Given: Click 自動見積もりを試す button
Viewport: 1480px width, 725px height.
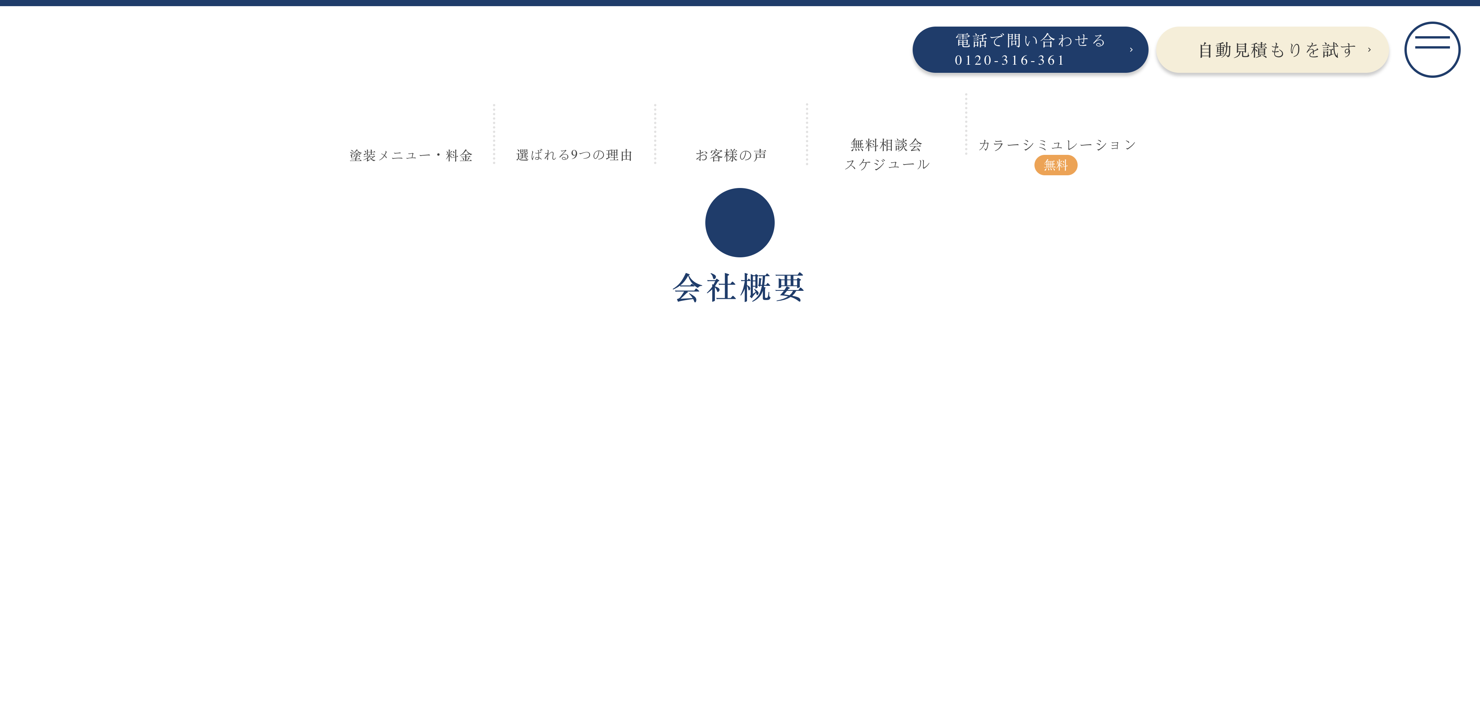Looking at the screenshot, I should (x=1272, y=49).
